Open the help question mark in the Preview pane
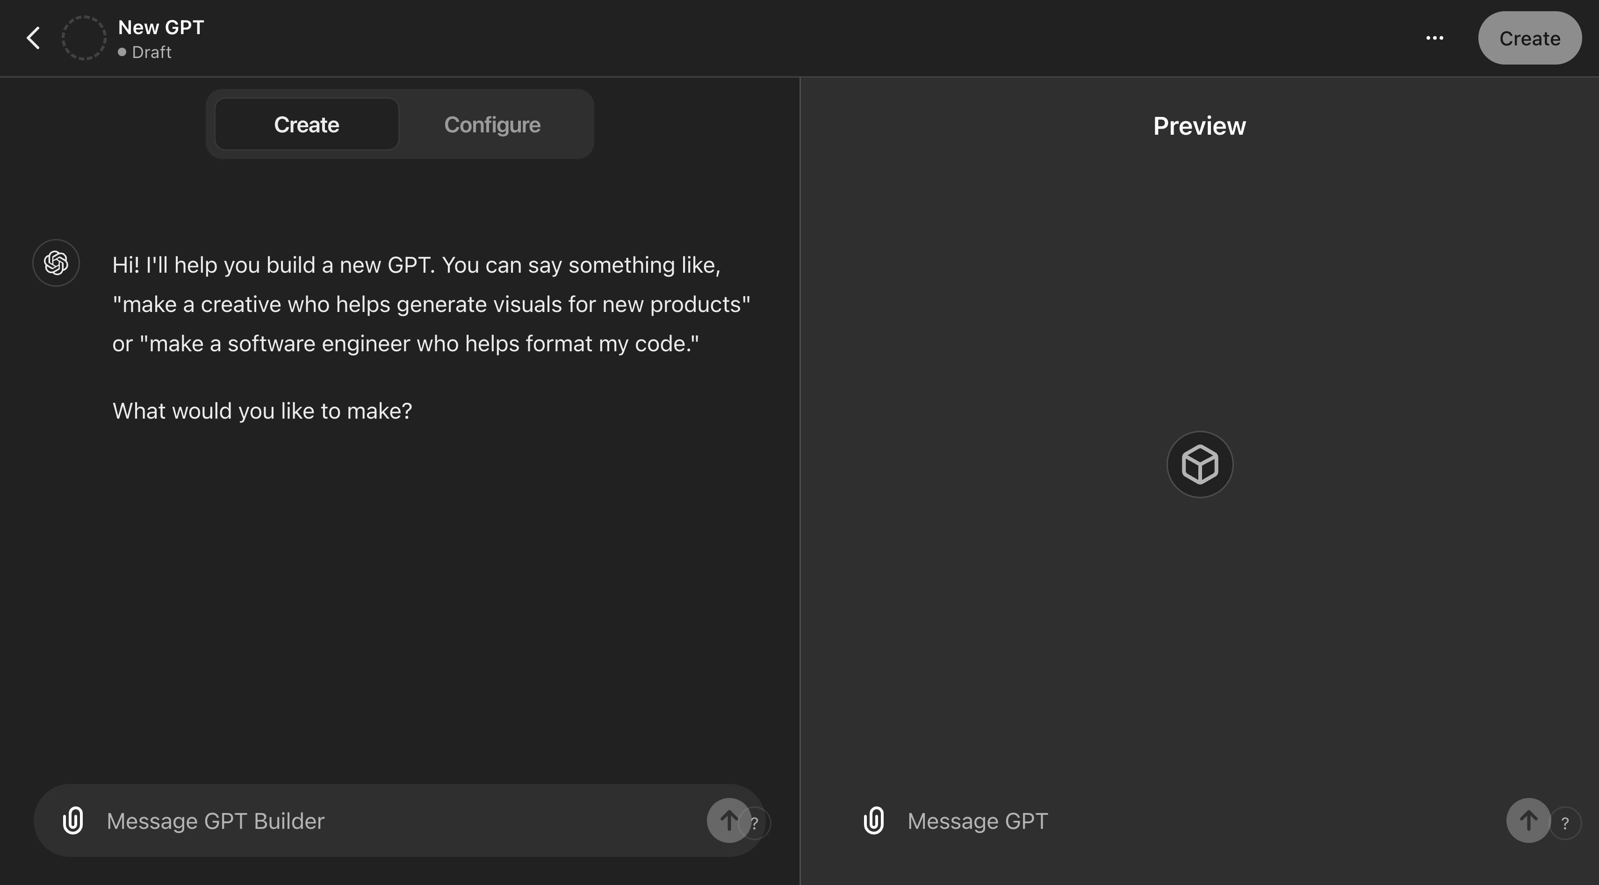 coord(1565,824)
